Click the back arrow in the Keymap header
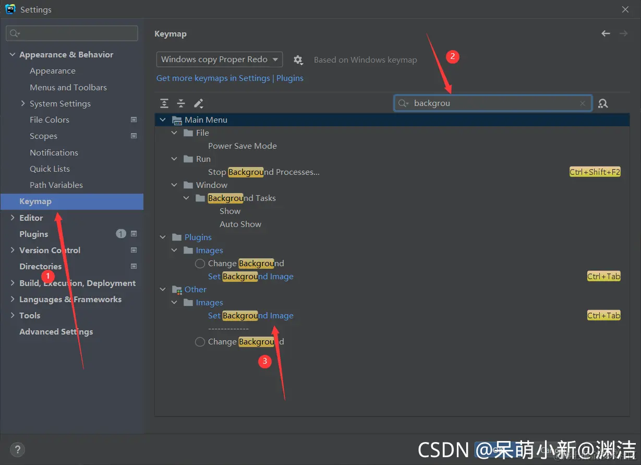This screenshot has height=465, width=641. (x=606, y=33)
